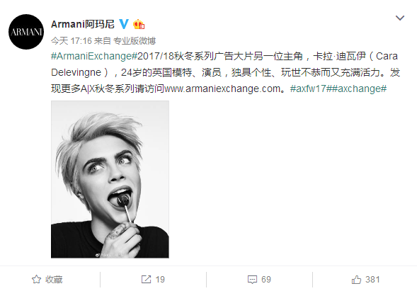Click the repost count 19
The height and width of the screenshot is (291, 417).
[x=160, y=280]
